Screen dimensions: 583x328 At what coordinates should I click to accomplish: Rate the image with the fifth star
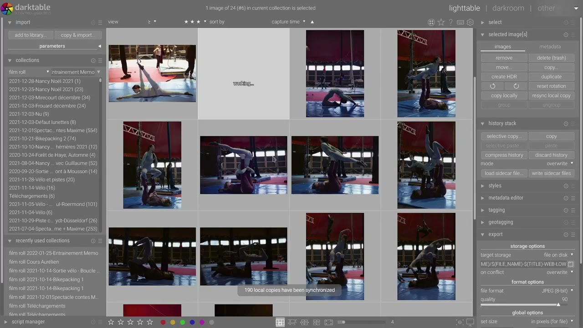coord(150,322)
